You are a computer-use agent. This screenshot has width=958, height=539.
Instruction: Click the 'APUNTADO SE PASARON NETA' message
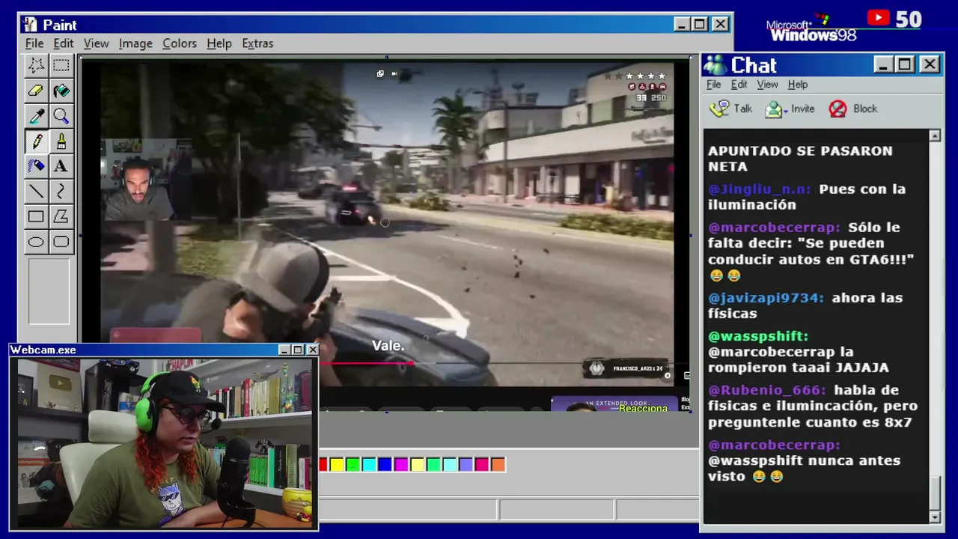[800, 159]
